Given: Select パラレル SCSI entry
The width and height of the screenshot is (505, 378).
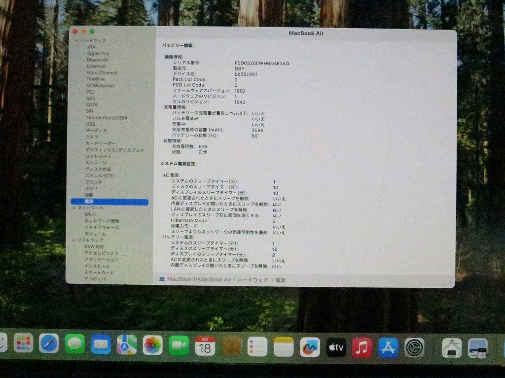Looking at the screenshot, I should [x=99, y=175].
